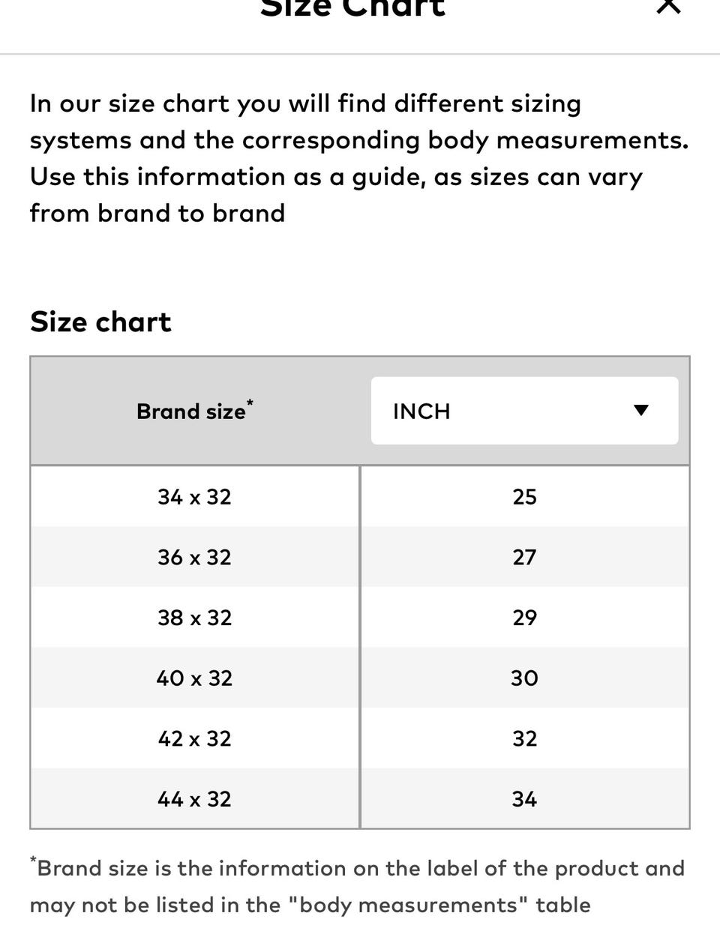Click the 32 inch measurement cell
720x925 pixels.
click(524, 738)
